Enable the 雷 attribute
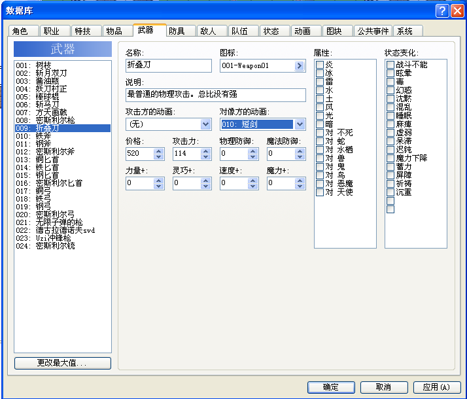Image resolution: width=467 pixels, height=399 pixels. (320, 82)
